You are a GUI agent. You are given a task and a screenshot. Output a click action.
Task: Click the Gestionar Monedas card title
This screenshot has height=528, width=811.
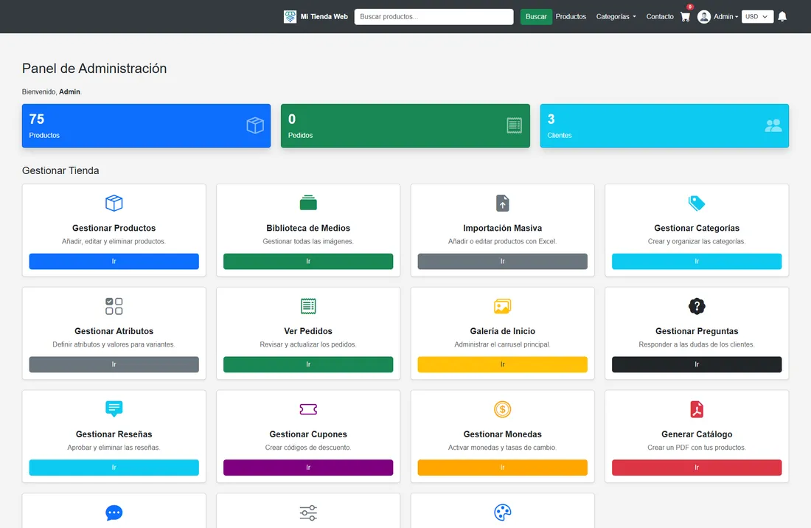[502, 434]
